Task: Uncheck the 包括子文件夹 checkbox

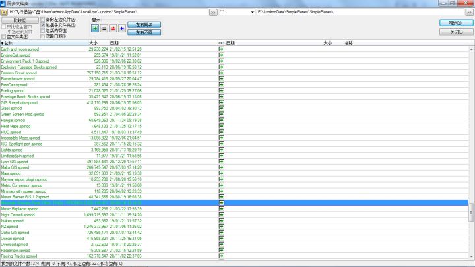Action: pyautogui.click(x=43, y=25)
